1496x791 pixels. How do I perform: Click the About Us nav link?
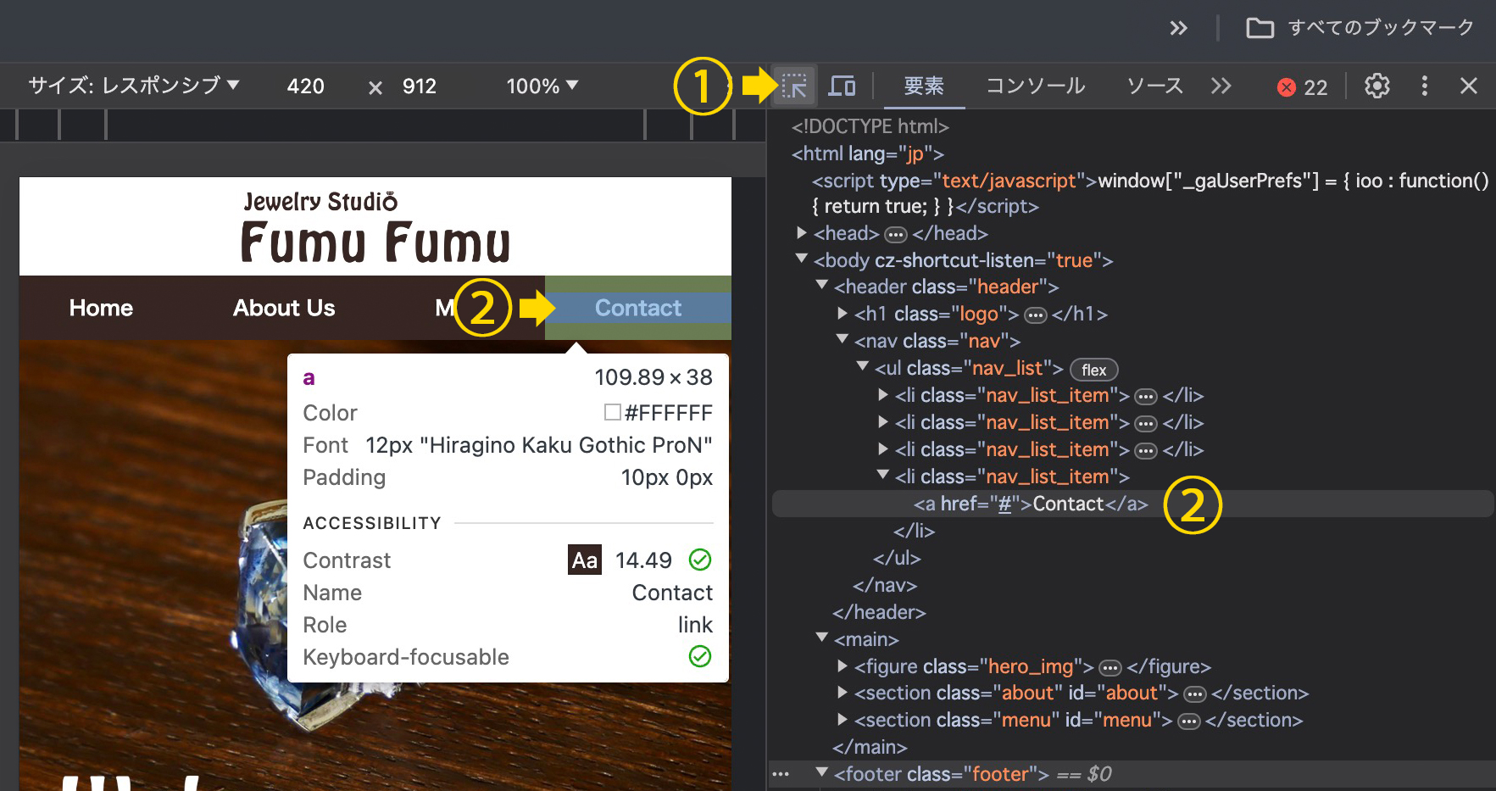[x=284, y=308]
